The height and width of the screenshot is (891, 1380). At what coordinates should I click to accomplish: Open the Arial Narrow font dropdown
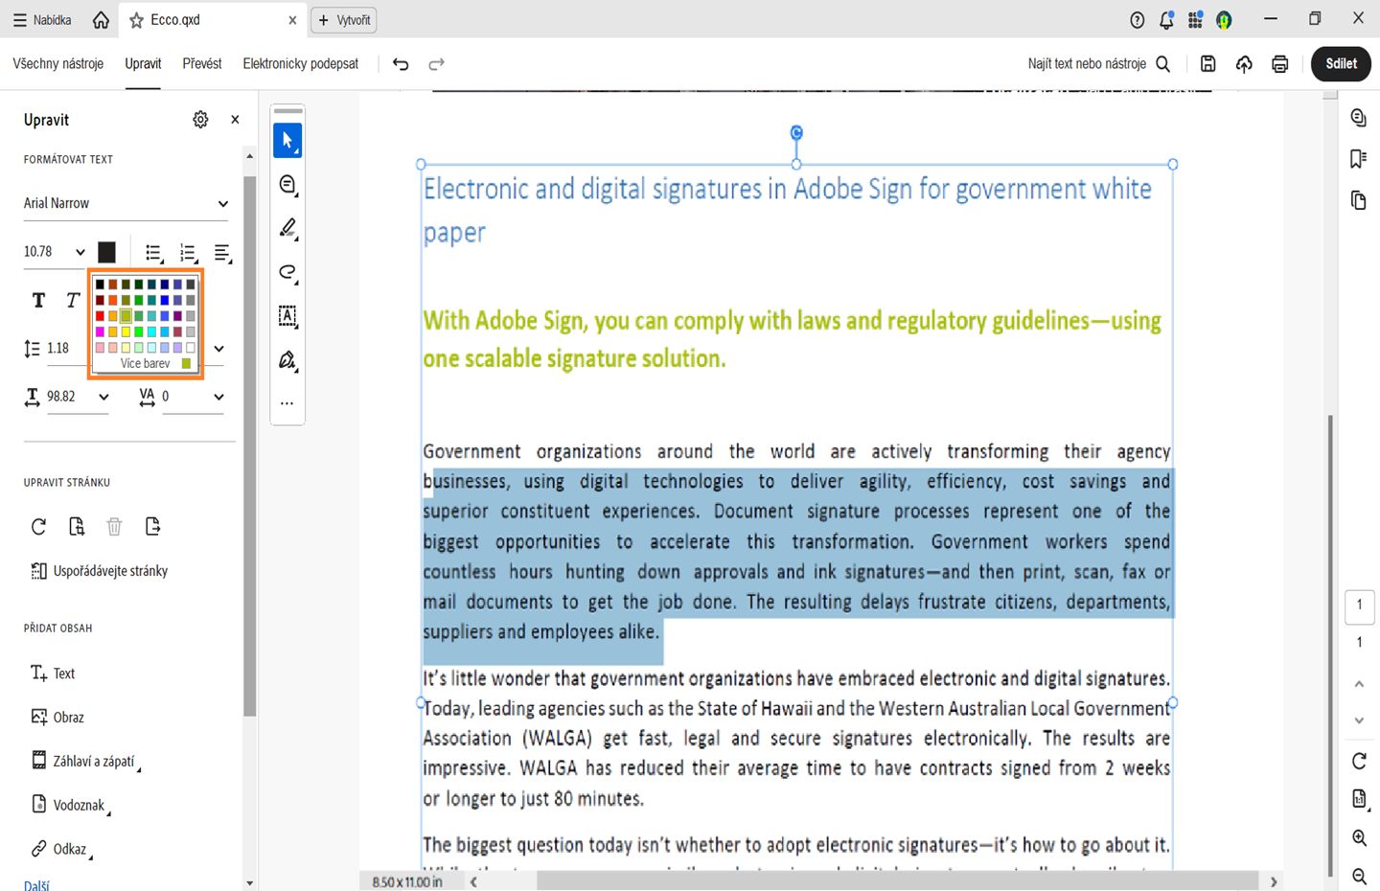point(125,203)
